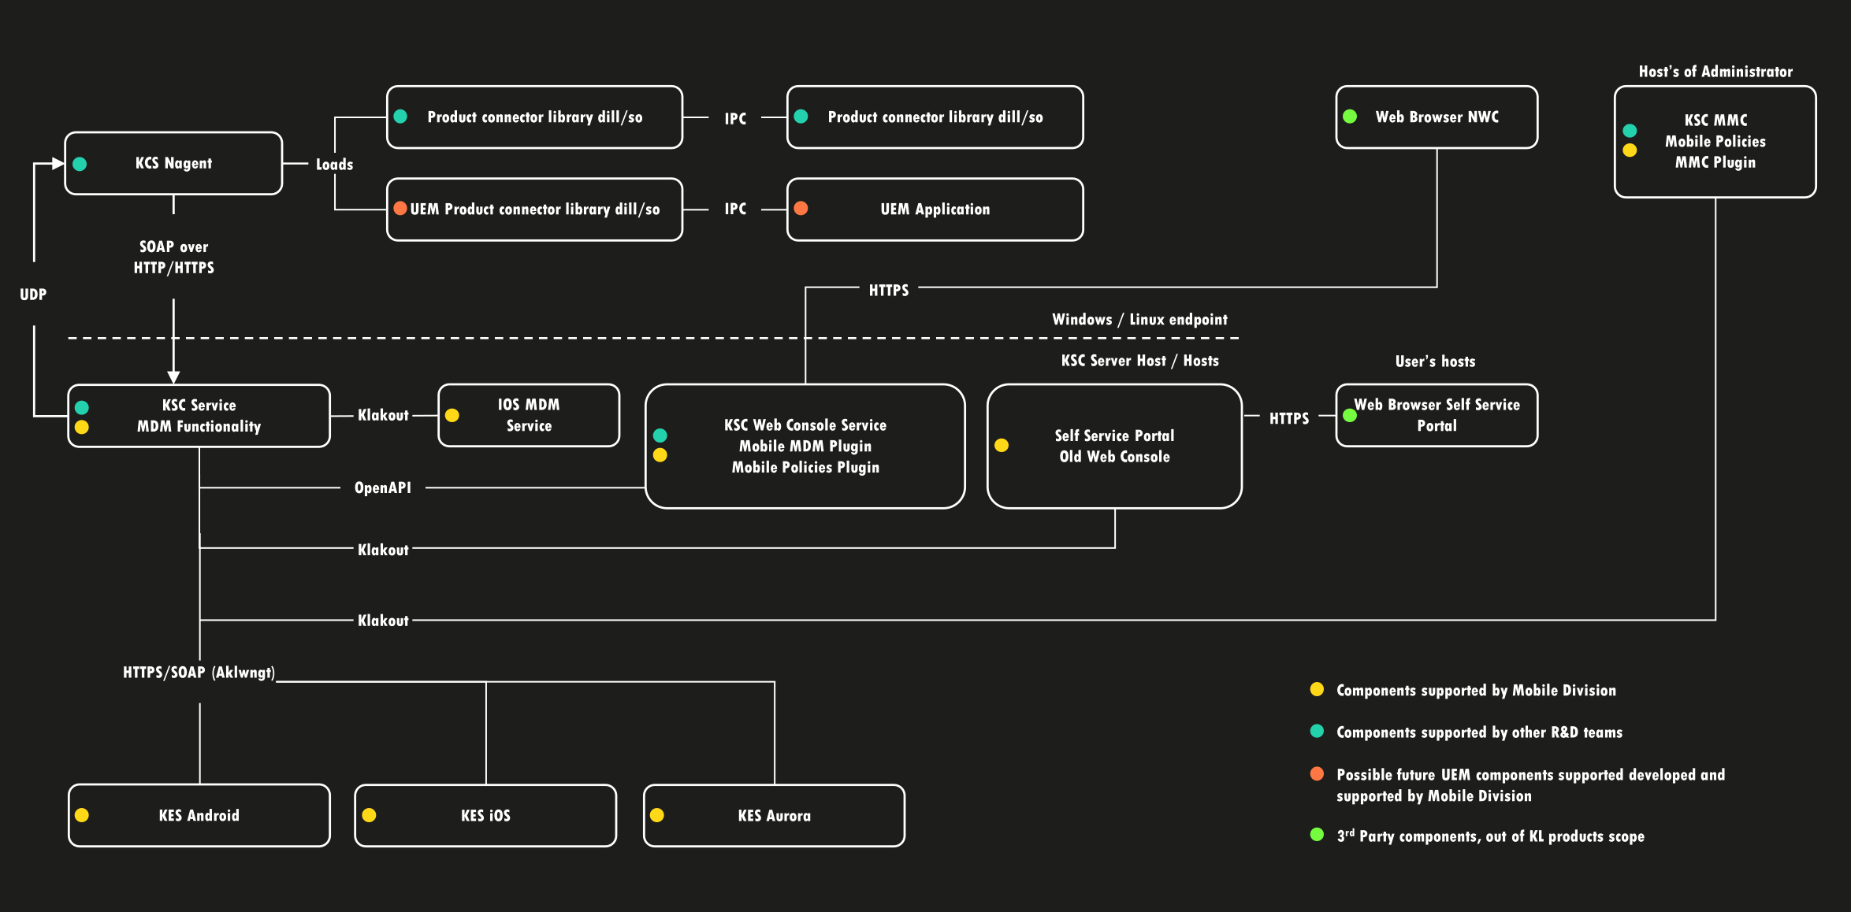Click the yellow dot in KES iOS box
1851x912 pixels.
click(x=369, y=815)
